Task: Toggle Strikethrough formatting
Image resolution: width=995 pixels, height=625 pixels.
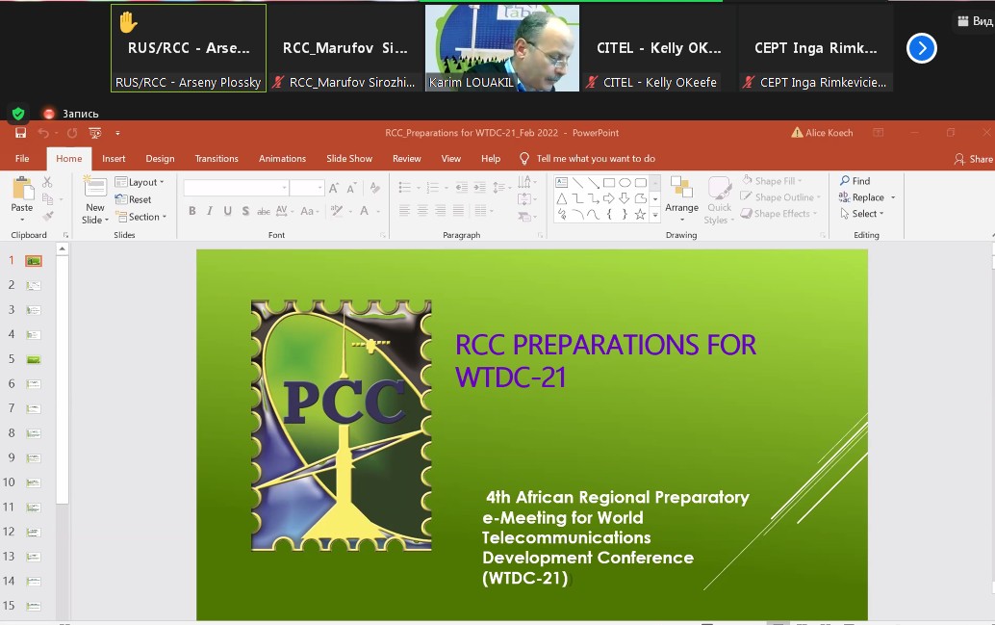Action: tap(264, 211)
